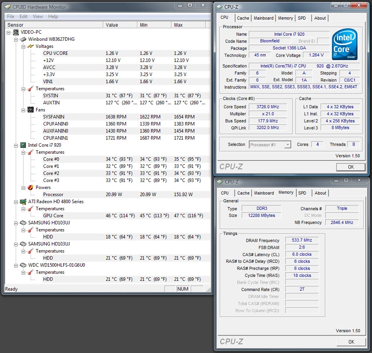Switch to Cache tab in top CPU-Z window
The height and width of the screenshot is (353, 372).
(x=243, y=18)
